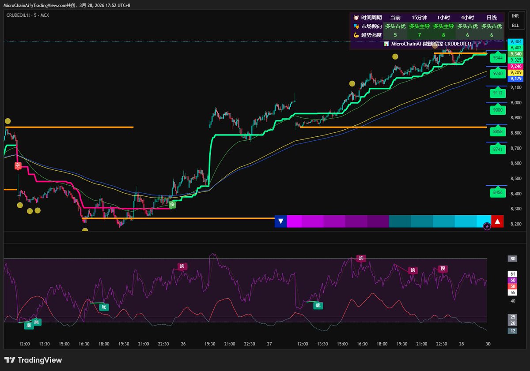530x371 pixels.
Task: Click the 4小时 column header
Action: coord(467,18)
